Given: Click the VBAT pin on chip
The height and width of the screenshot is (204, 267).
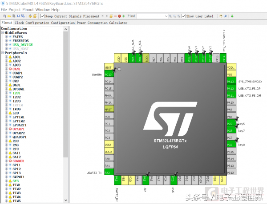Looking at the screenshot, I should click(x=109, y=67).
